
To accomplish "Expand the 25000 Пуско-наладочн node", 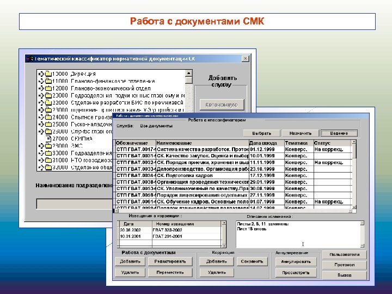I will click(41, 125).
